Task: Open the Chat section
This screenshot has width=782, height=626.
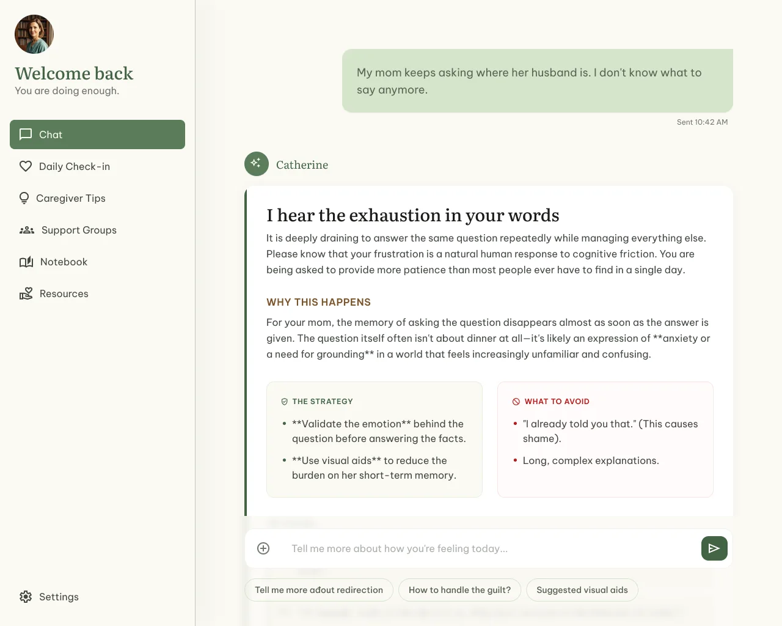Action: click(97, 134)
